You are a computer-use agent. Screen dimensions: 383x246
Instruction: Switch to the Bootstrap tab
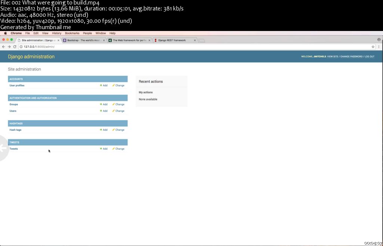tap(84, 40)
